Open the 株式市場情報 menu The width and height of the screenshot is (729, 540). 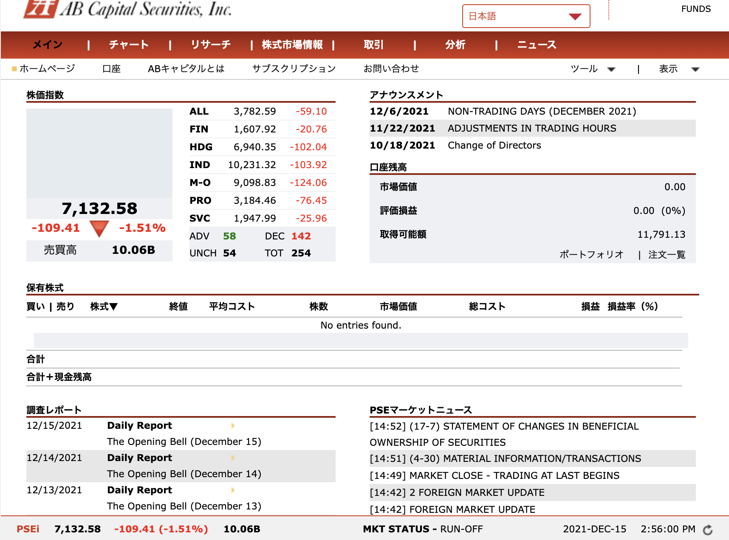tap(292, 45)
